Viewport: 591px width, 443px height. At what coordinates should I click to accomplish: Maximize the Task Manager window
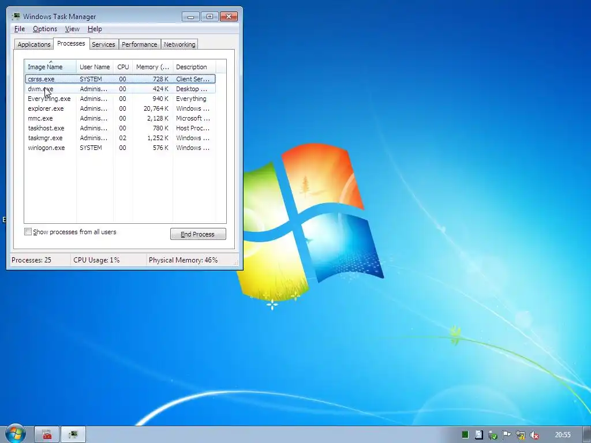point(210,17)
